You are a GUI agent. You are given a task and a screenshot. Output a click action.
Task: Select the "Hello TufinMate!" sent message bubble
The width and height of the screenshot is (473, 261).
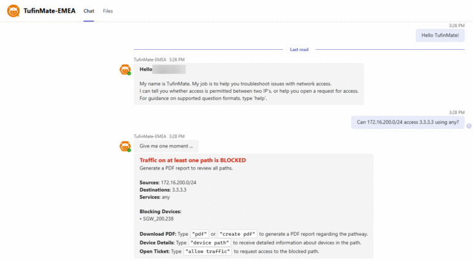[x=440, y=36]
